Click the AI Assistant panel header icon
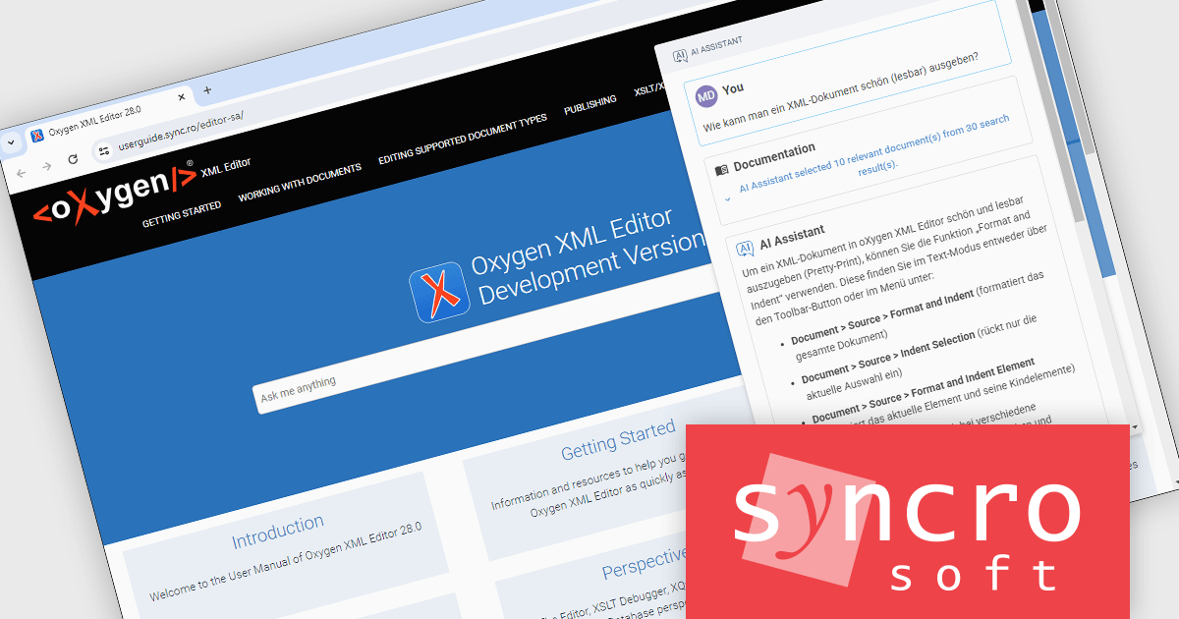 pyautogui.click(x=679, y=56)
